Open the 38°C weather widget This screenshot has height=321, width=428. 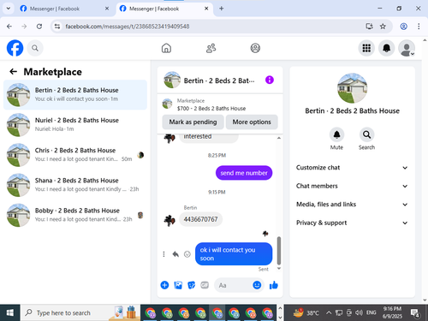coord(306,312)
